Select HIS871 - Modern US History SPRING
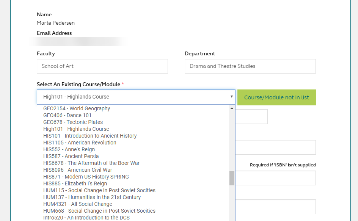358x221 pixels. click(86, 177)
